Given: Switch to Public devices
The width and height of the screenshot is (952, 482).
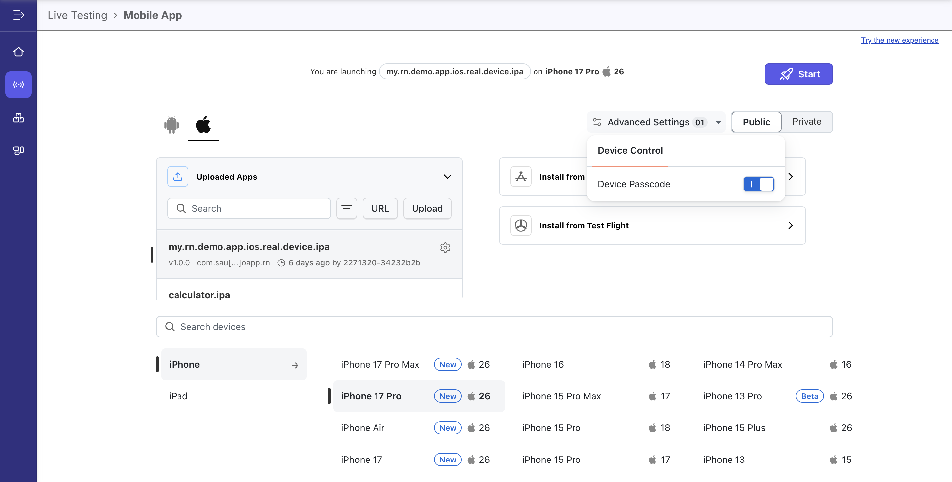Looking at the screenshot, I should pyautogui.click(x=756, y=122).
